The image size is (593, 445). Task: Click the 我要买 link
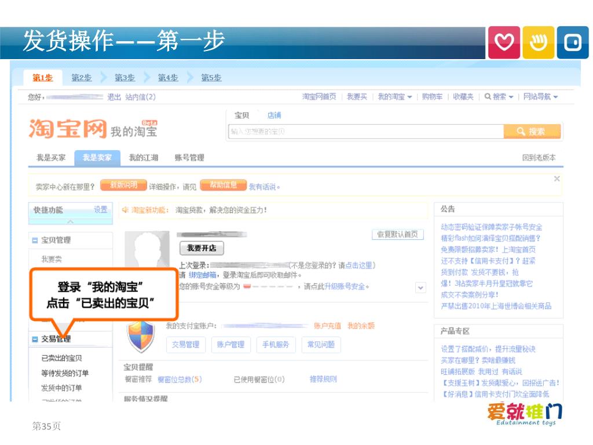pyautogui.click(x=357, y=97)
